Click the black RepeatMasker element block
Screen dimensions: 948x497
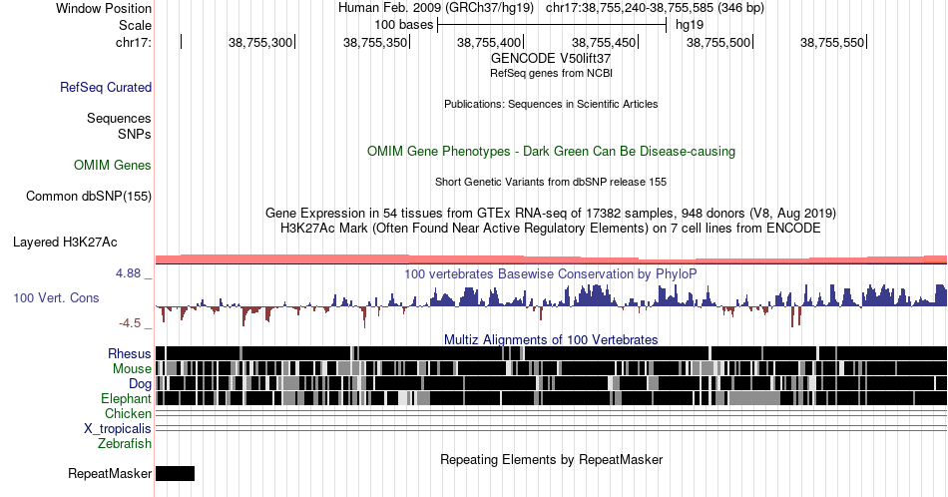click(176, 473)
